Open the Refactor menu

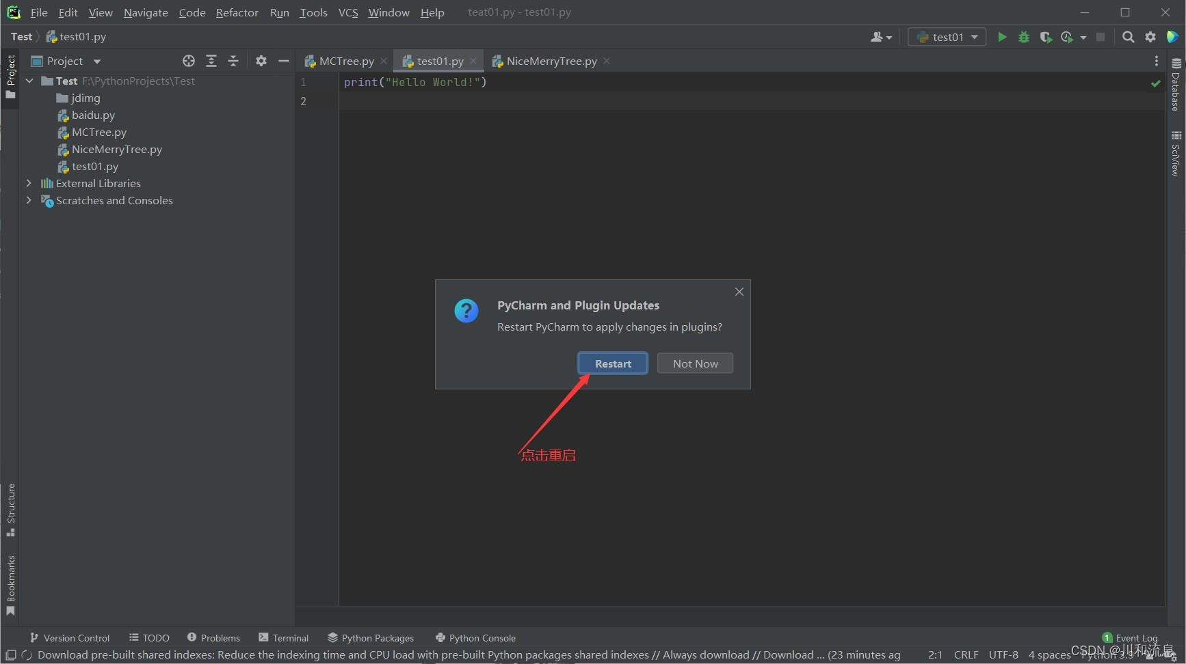(x=237, y=12)
